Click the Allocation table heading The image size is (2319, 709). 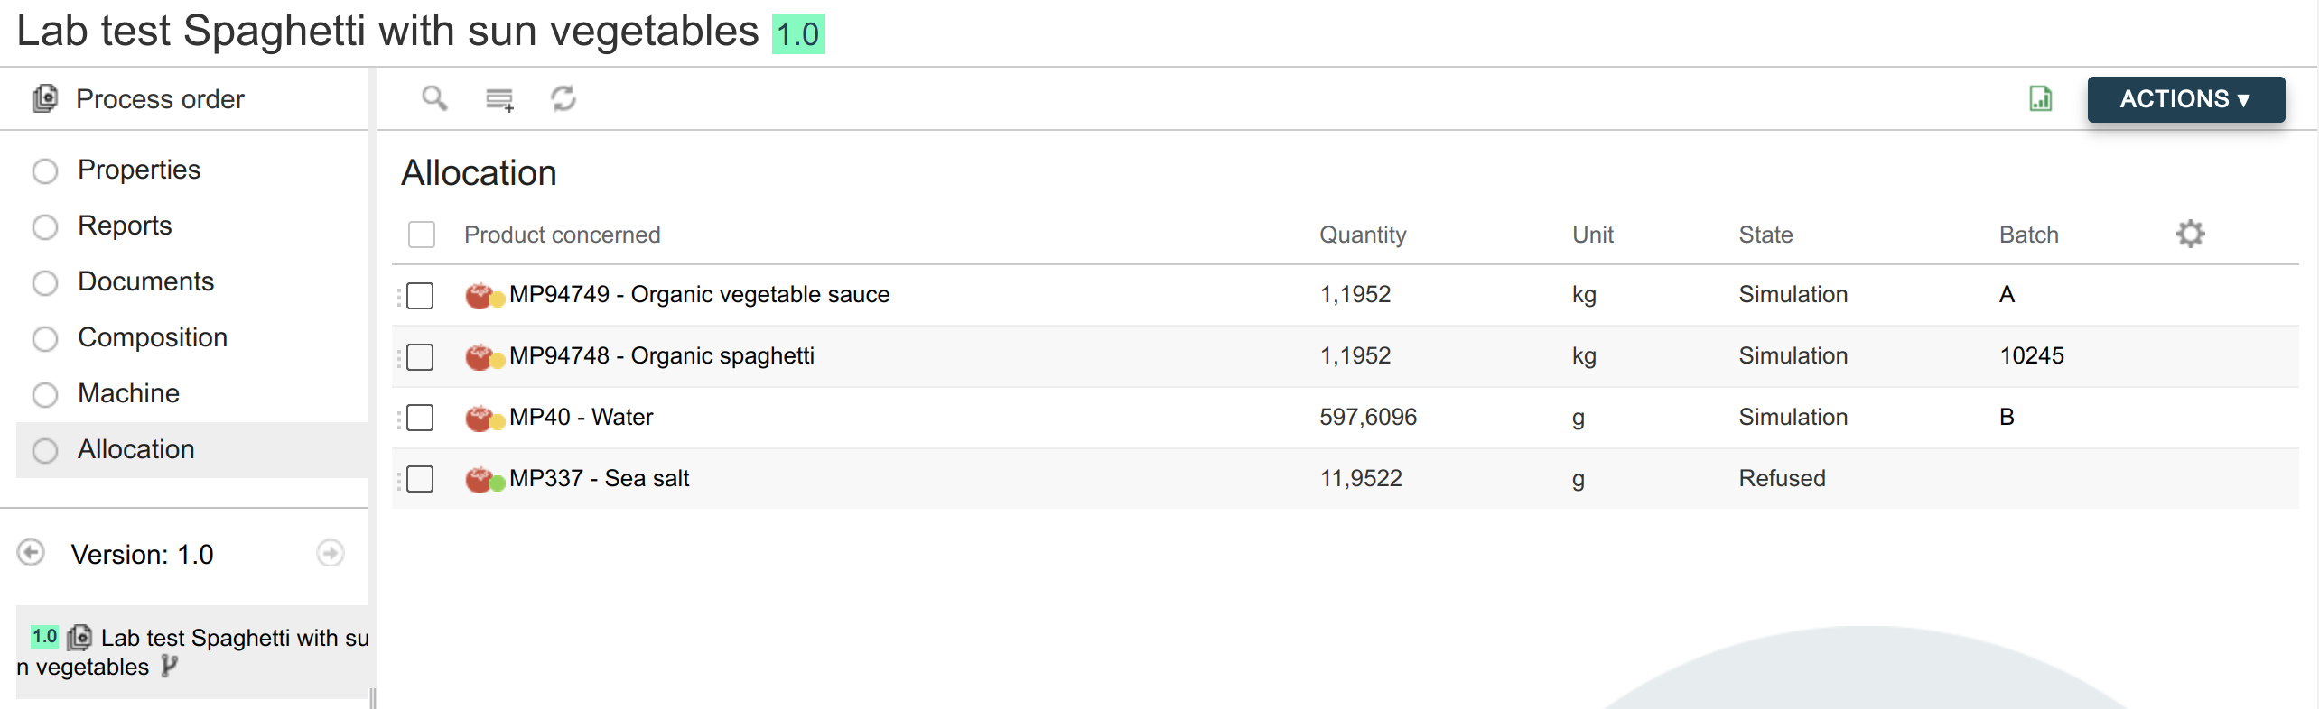479,173
